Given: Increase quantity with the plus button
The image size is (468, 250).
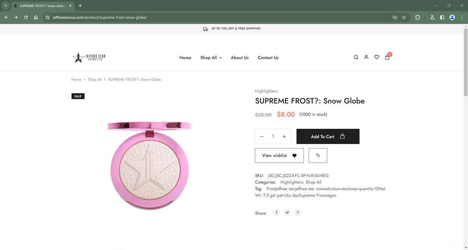Looking at the screenshot, I should [x=284, y=137].
